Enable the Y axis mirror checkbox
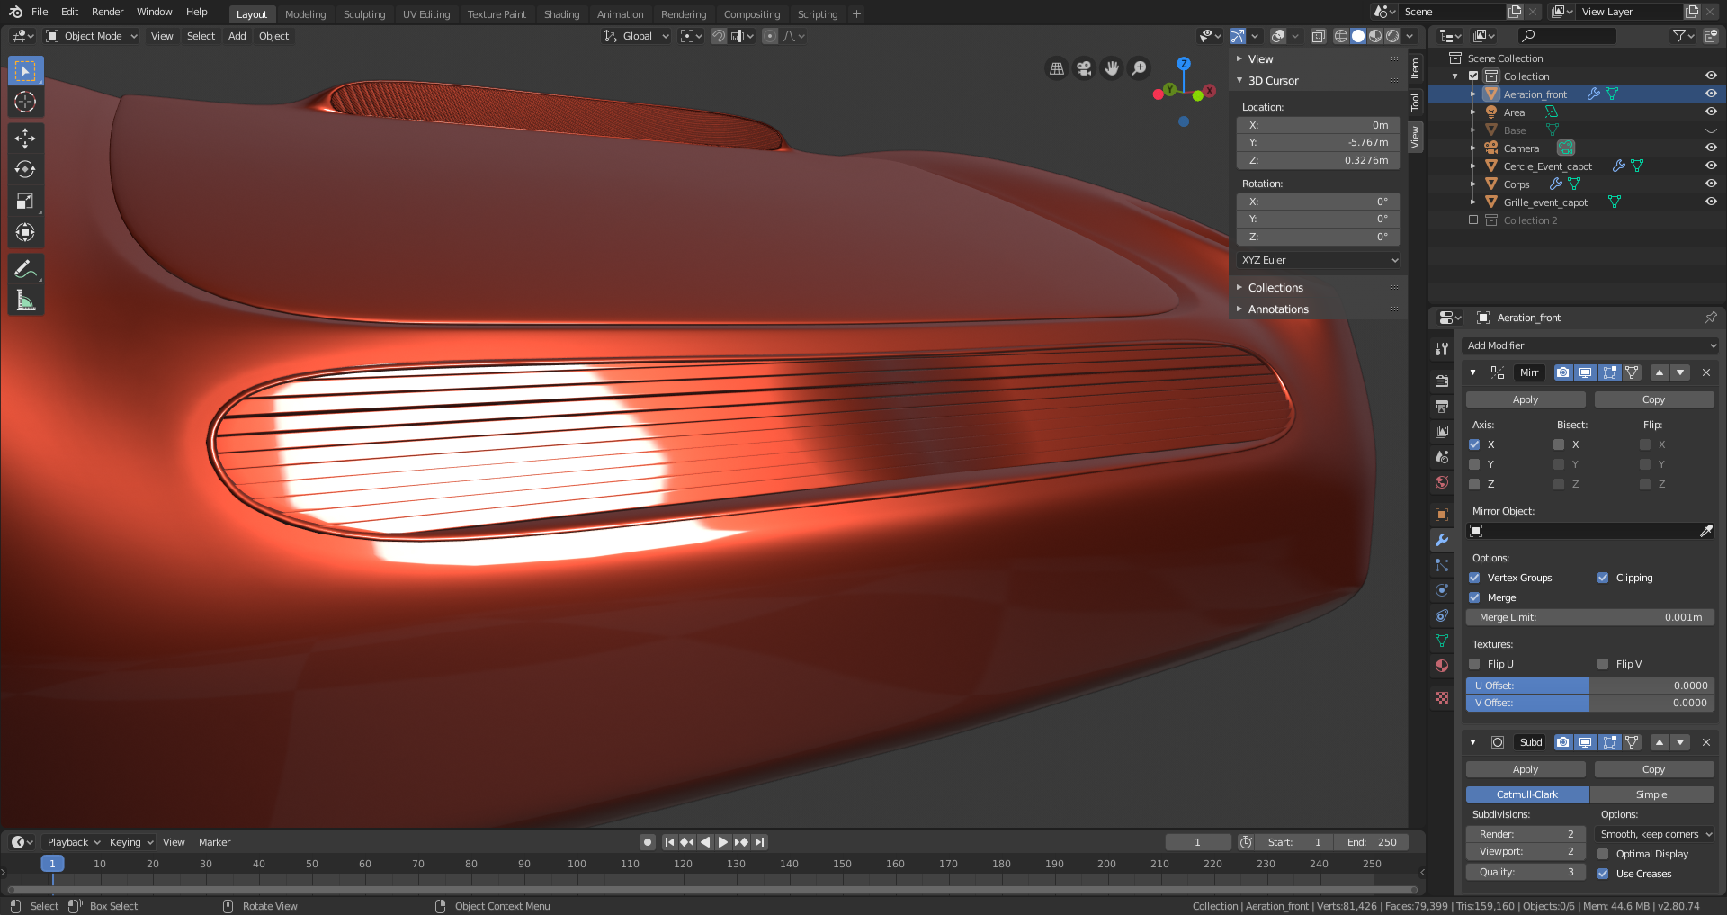Screen dimensions: 1727x915 coord(1474,464)
